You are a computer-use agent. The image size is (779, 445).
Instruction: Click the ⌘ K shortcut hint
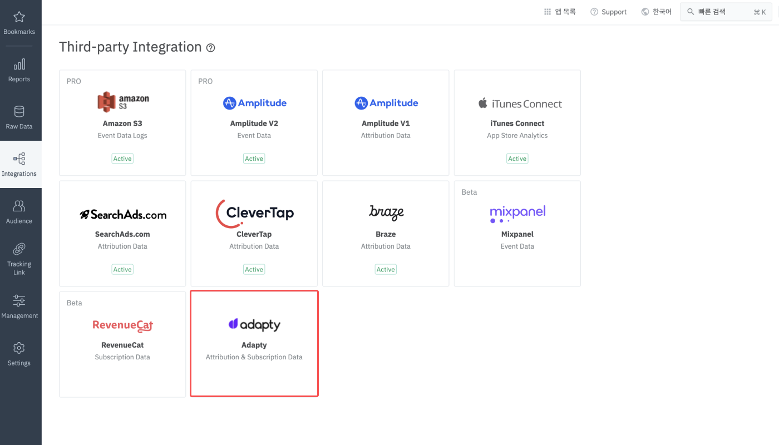760,12
